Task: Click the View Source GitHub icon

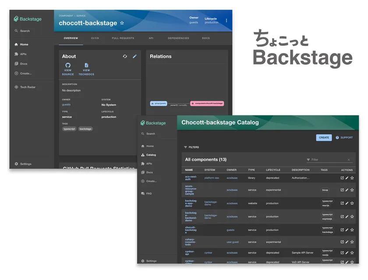Action: point(68,65)
